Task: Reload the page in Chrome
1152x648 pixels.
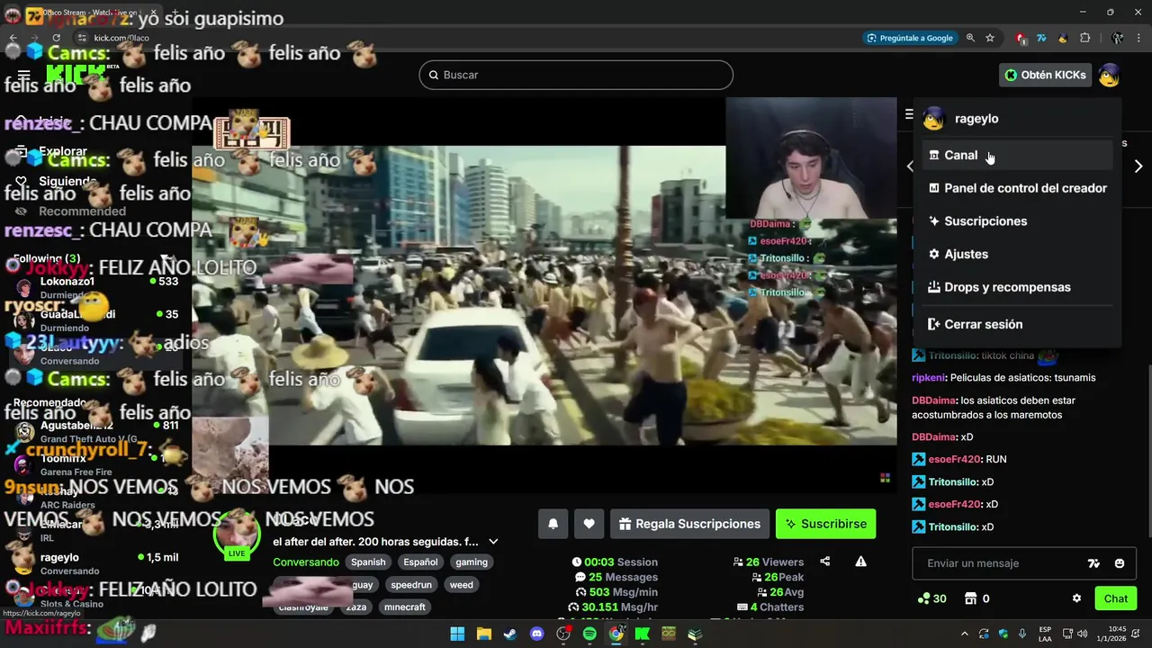Action: (56, 38)
